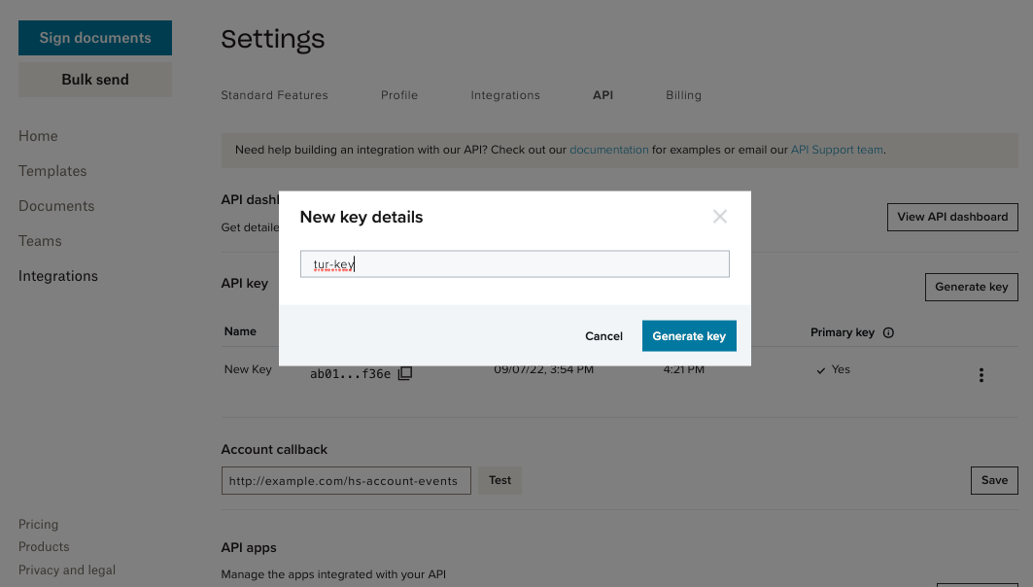Open the New Key overflow menu
The height and width of the screenshot is (587, 1033).
(x=981, y=374)
